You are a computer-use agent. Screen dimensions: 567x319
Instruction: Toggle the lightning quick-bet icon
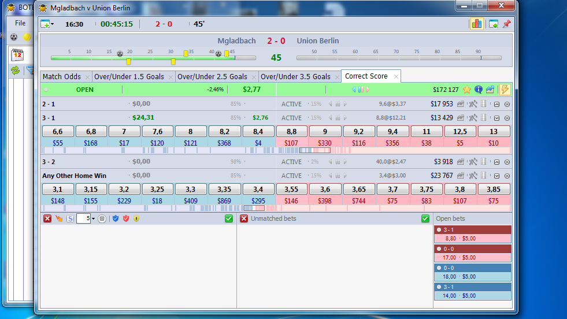pyautogui.click(x=505, y=90)
